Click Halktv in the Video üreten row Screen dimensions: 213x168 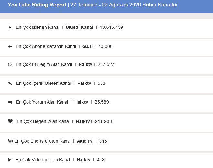coord(83,160)
